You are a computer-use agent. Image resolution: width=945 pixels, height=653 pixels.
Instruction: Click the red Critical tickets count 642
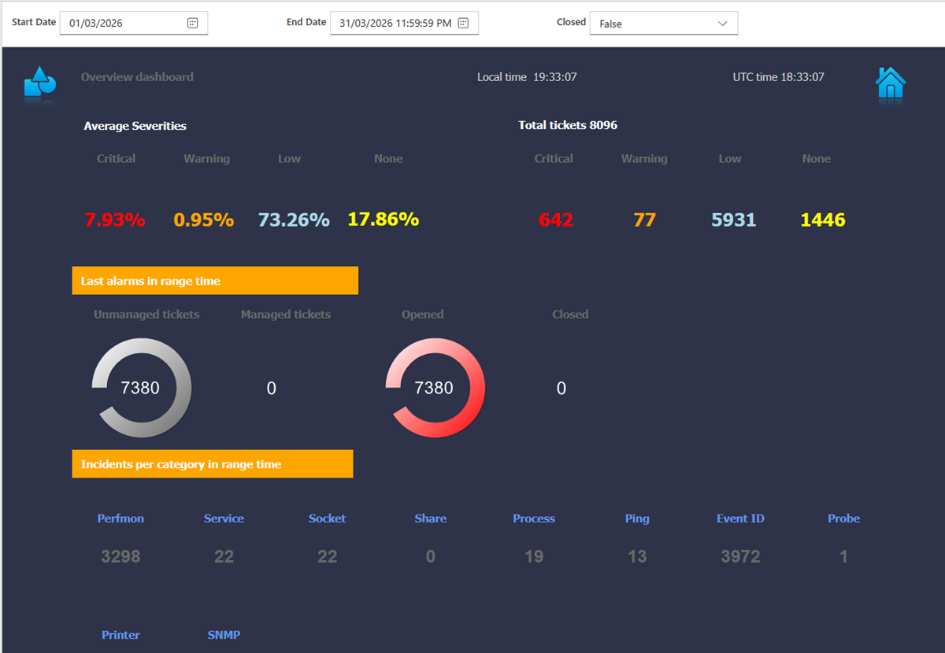pyautogui.click(x=556, y=220)
